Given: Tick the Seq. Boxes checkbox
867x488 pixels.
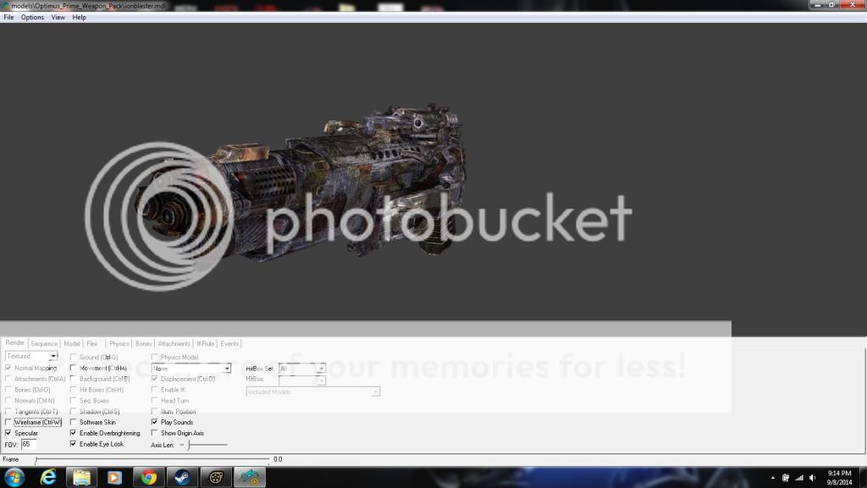Looking at the screenshot, I should pyautogui.click(x=73, y=401).
